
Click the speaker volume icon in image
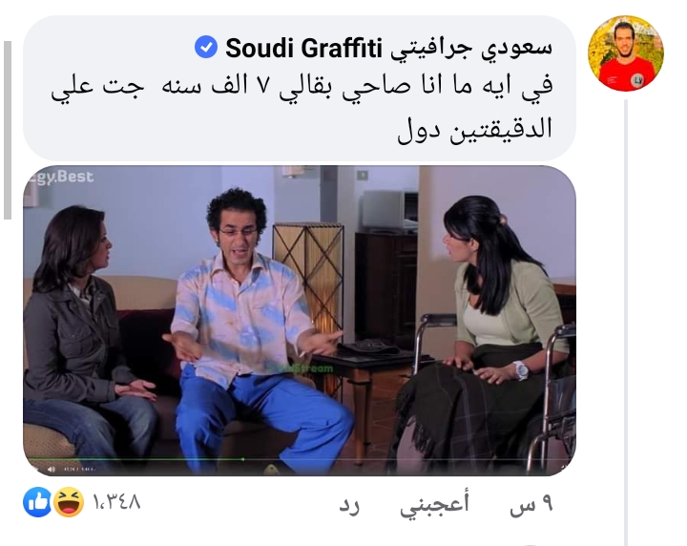[52, 470]
